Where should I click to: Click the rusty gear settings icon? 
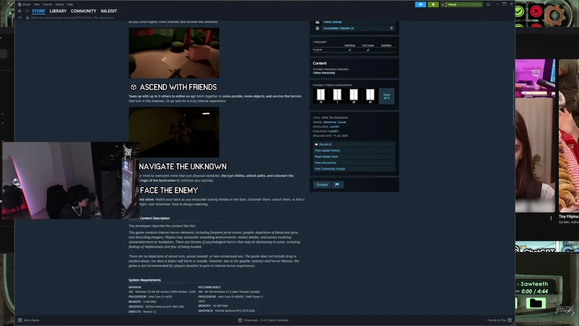tap(556, 16)
